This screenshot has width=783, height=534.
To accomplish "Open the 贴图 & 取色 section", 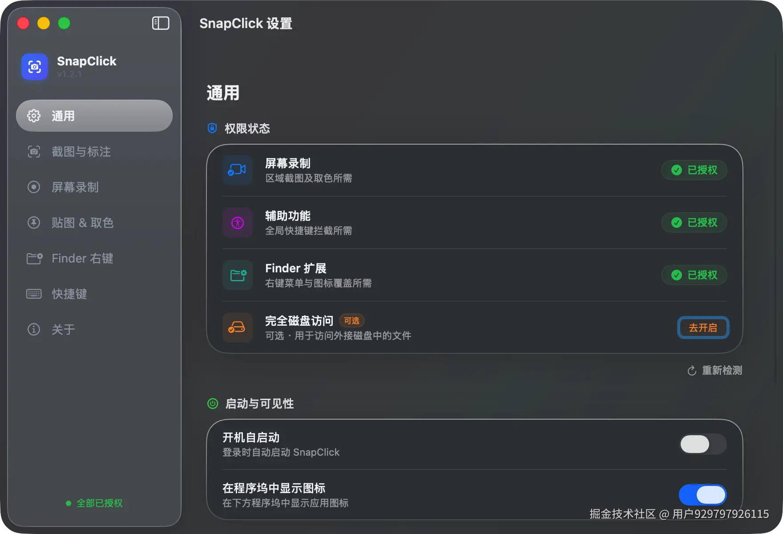I will point(94,222).
